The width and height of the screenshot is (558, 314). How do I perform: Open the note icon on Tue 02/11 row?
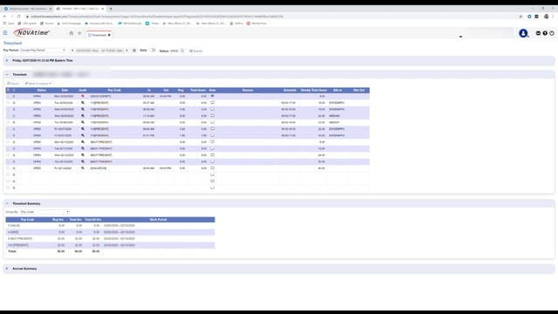pyautogui.click(x=213, y=148)
